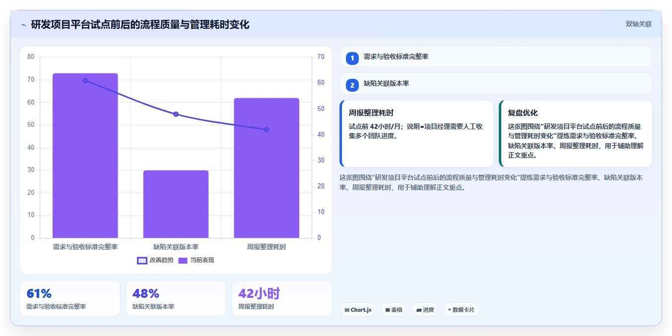This screenshot has height=336, width=672.
Task: Click line point above 需求与验收标准完整率
Action: point(85,80)
